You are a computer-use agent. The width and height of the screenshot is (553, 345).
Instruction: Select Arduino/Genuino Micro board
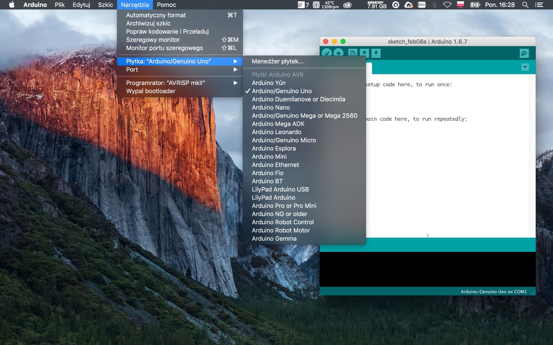(304, 140)
